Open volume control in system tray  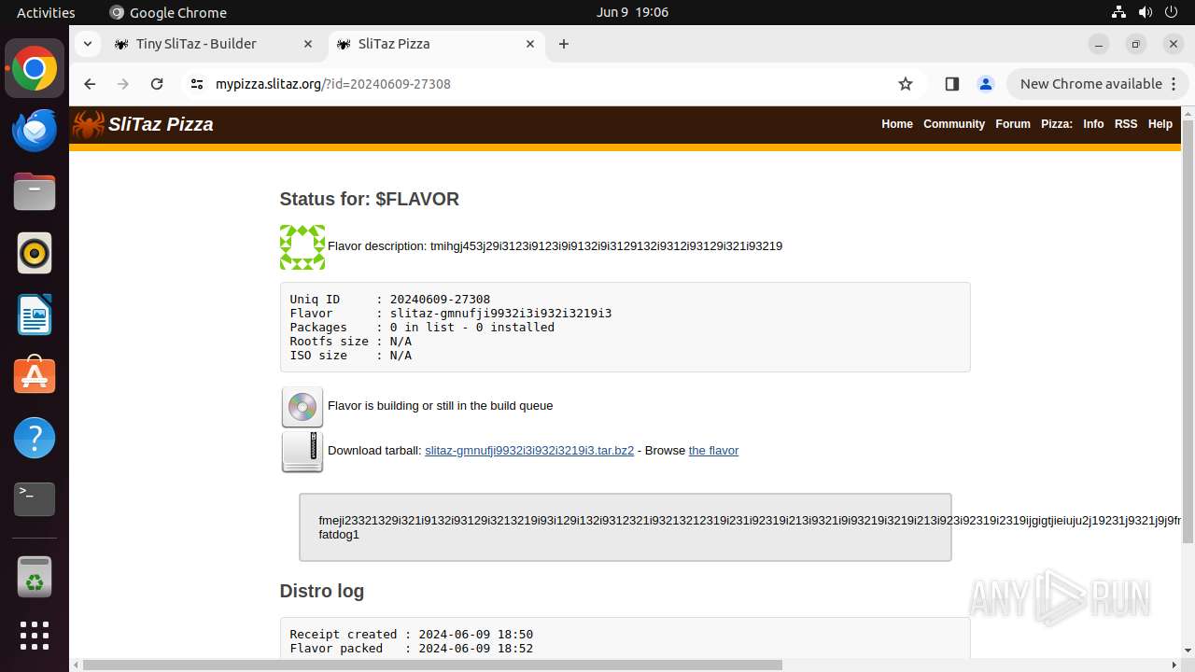coord(1146,12)
